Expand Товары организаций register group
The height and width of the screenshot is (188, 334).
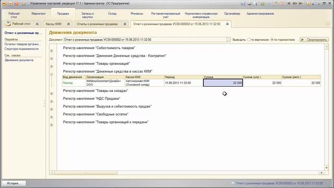[52, 66]
